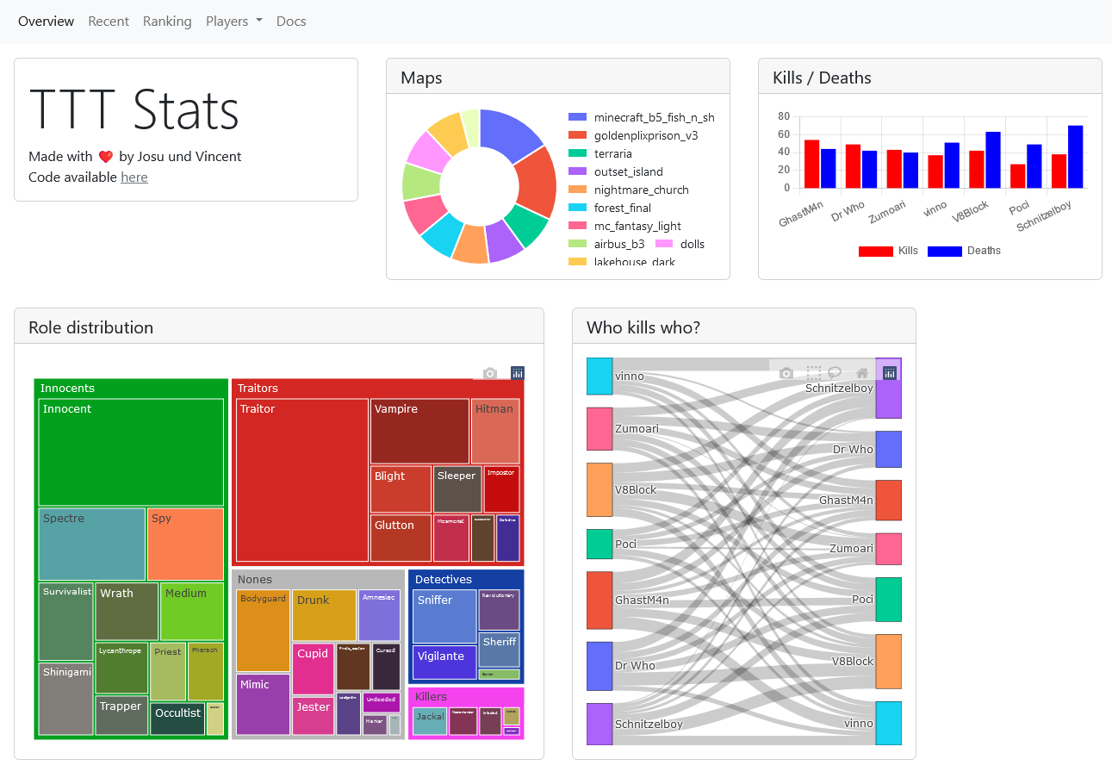Click the Undecided role tile
Image resolution: width=1112 pixels, height=784 pixels.
click(381, 702)
